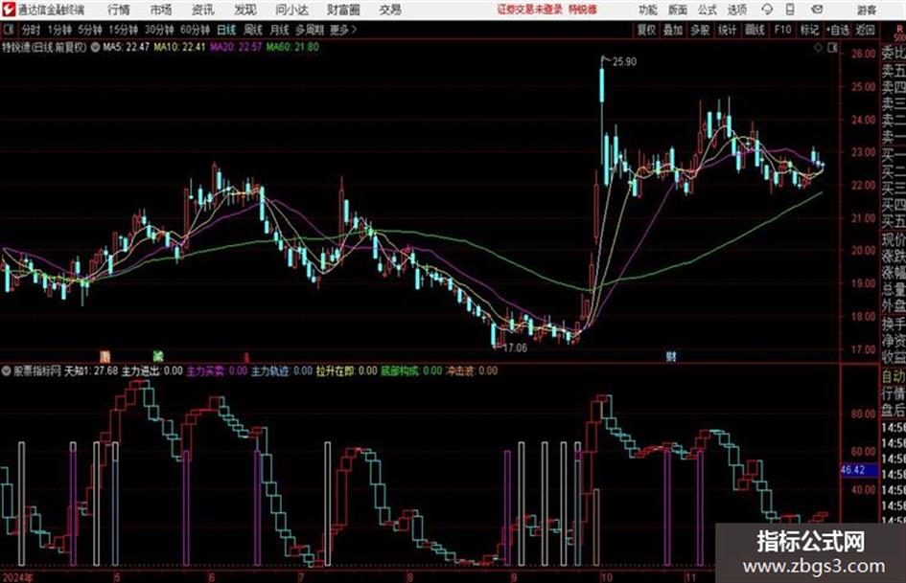
Task: Click the 多股 multi-stock toolbar button
Action: click(700, 30)
